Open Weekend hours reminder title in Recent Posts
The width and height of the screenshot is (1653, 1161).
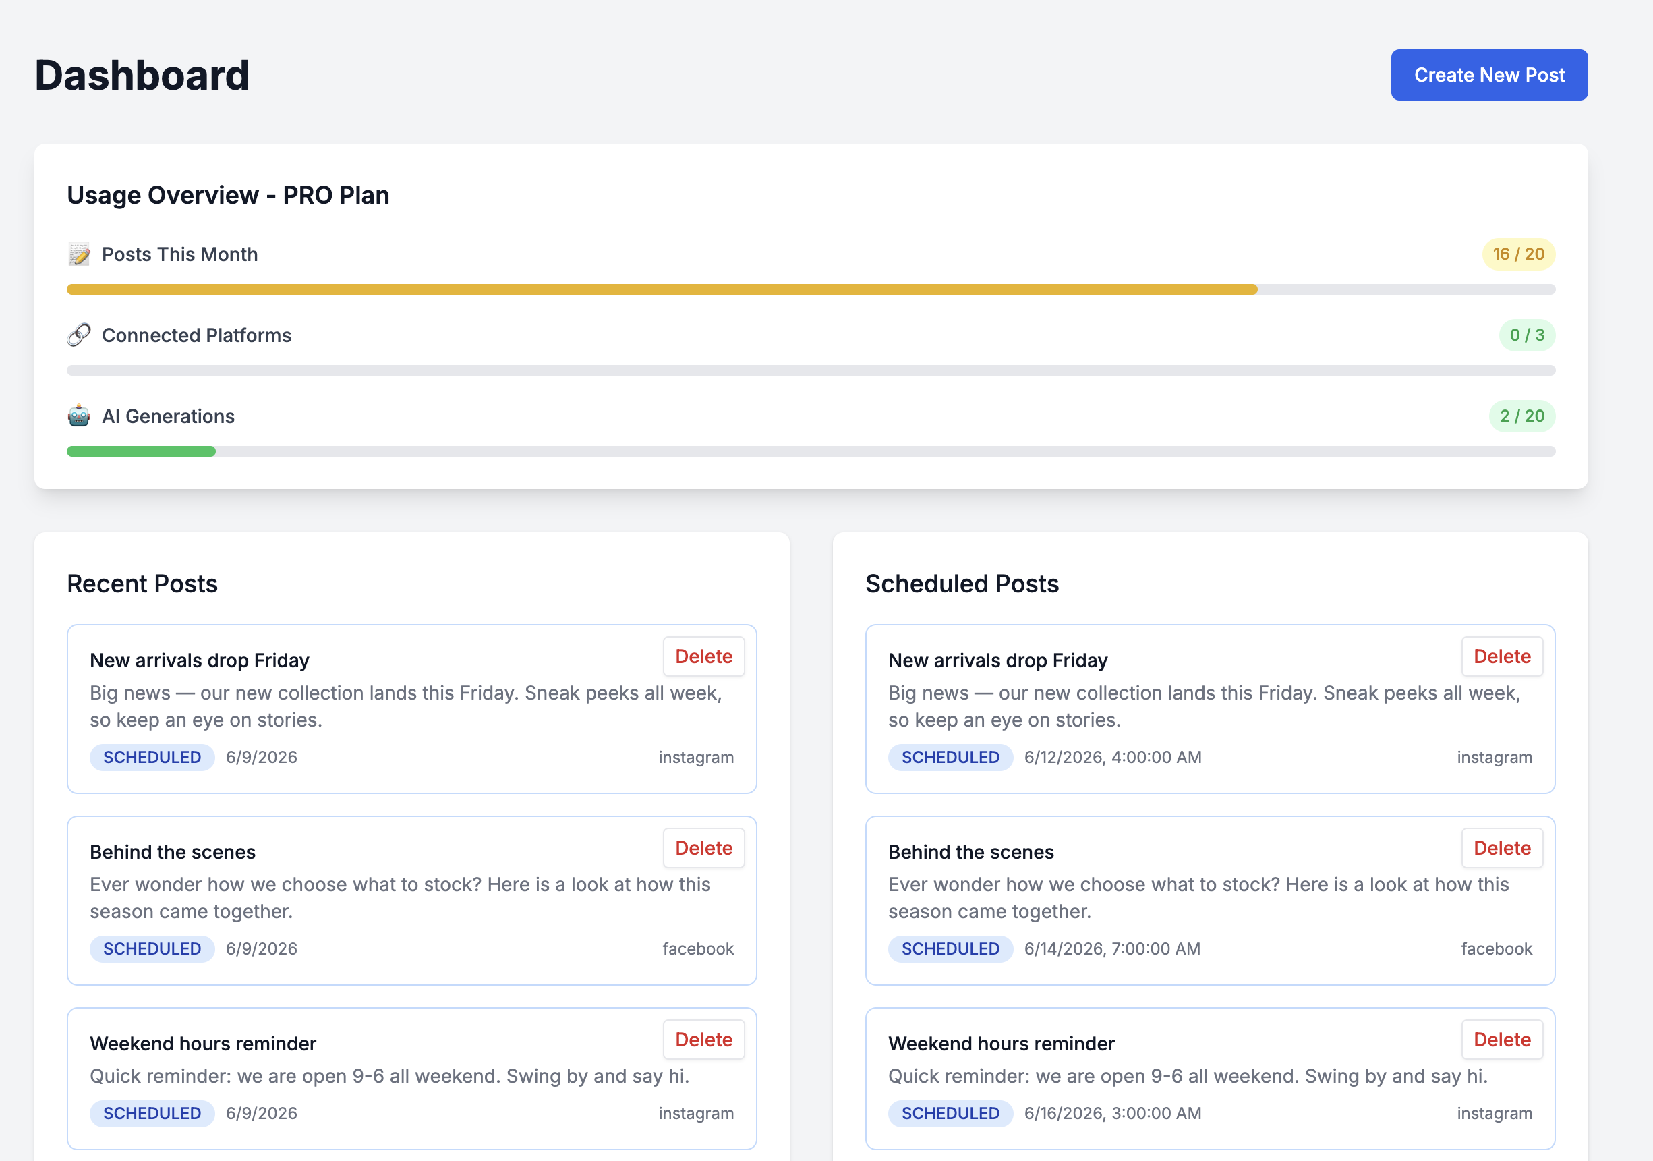tap(203, 1044)
